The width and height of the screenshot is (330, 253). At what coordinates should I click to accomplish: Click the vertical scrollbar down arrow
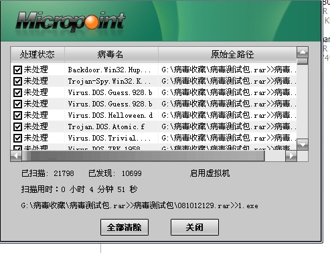[303, 145]
